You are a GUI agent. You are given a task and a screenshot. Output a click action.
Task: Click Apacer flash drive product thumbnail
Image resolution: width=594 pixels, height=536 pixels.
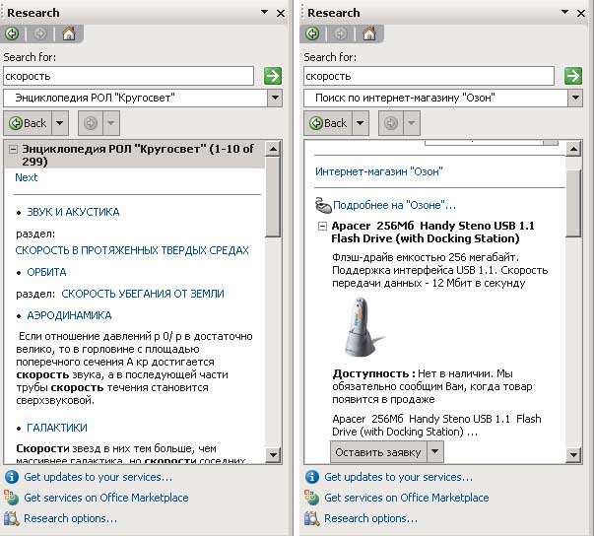point(363,326)
